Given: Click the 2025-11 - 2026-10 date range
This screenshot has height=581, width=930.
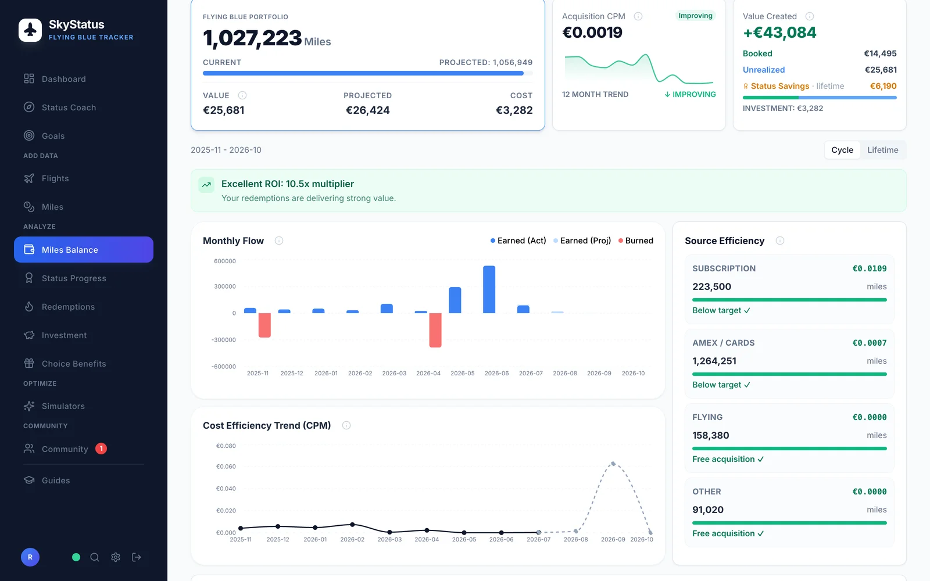Looking at the screenshot, I should coord(226,150).
